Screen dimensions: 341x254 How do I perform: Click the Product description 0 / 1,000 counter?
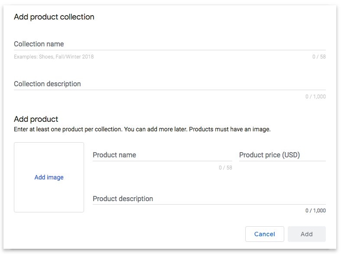(x=315, y=211)
